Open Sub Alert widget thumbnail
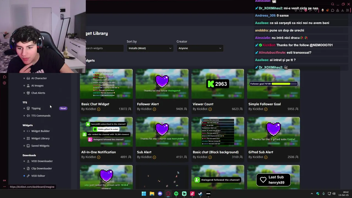 (162, 132)
